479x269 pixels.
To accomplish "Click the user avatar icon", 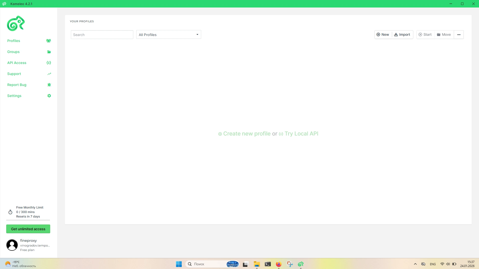I will [12, 245].
